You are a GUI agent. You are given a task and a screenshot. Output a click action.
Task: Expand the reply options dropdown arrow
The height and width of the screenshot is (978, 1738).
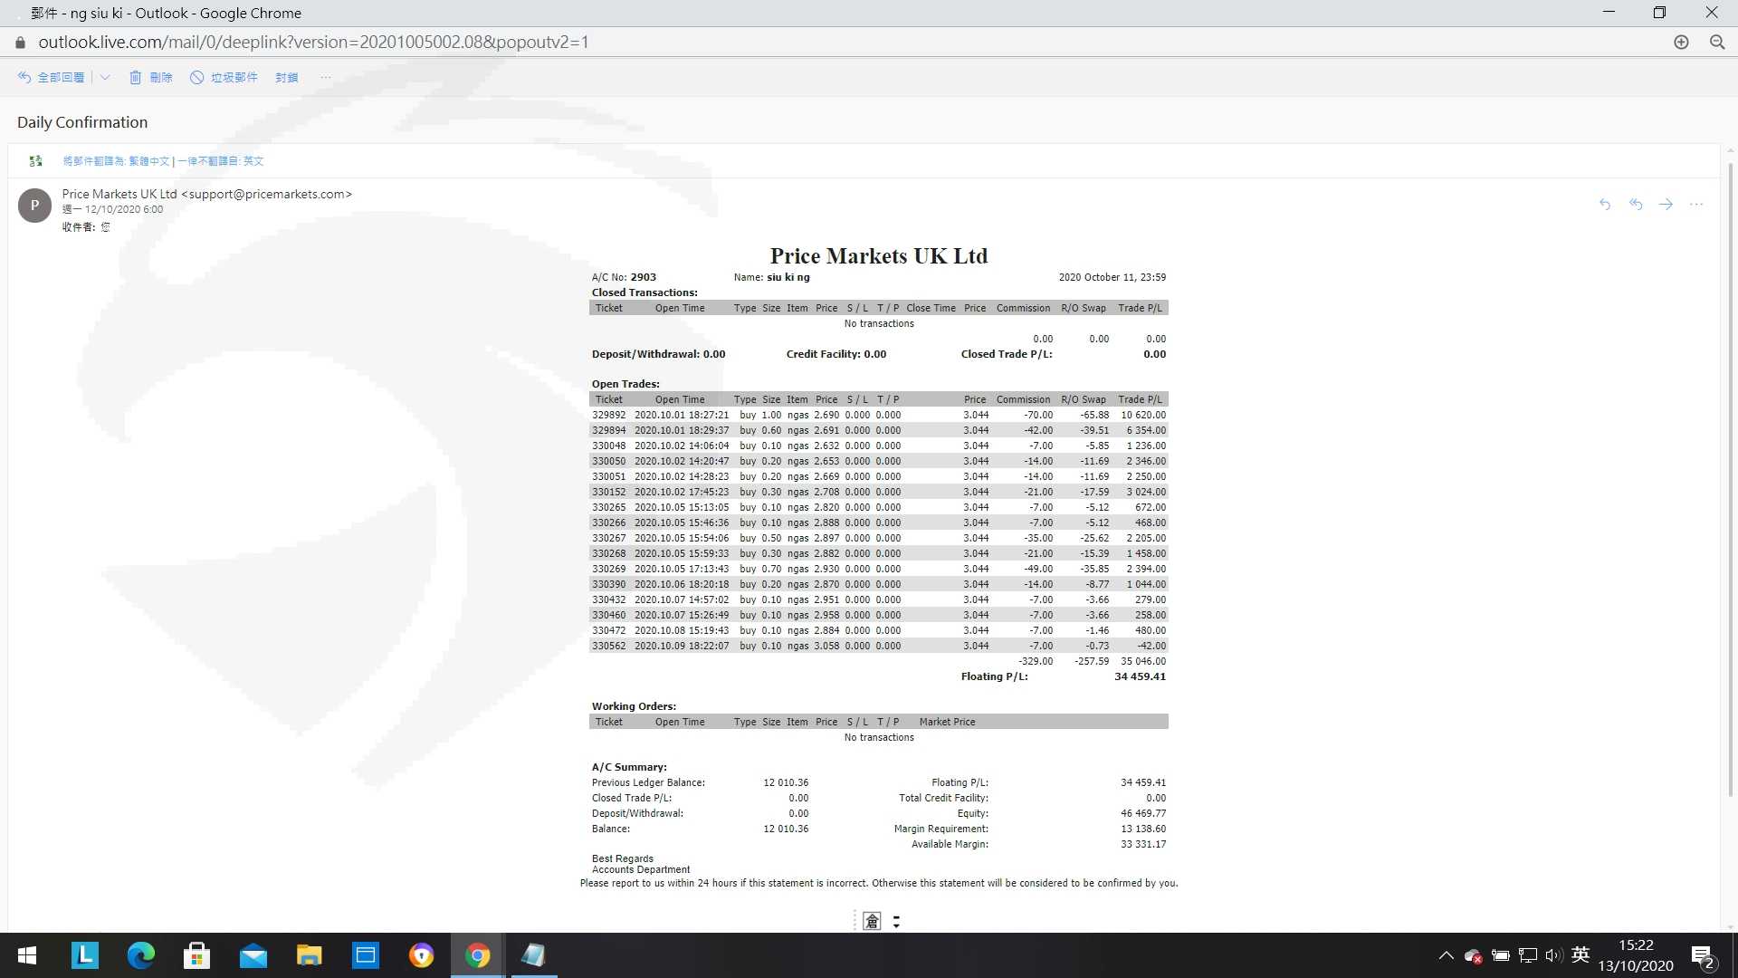pos(105,77)
